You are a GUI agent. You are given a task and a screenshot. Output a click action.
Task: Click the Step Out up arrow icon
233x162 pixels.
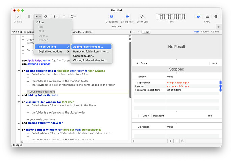tap(64, 17)
